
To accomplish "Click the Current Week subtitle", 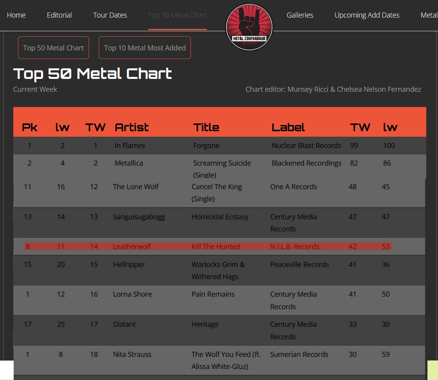I will pyautogui.click(x=35, y=89).
